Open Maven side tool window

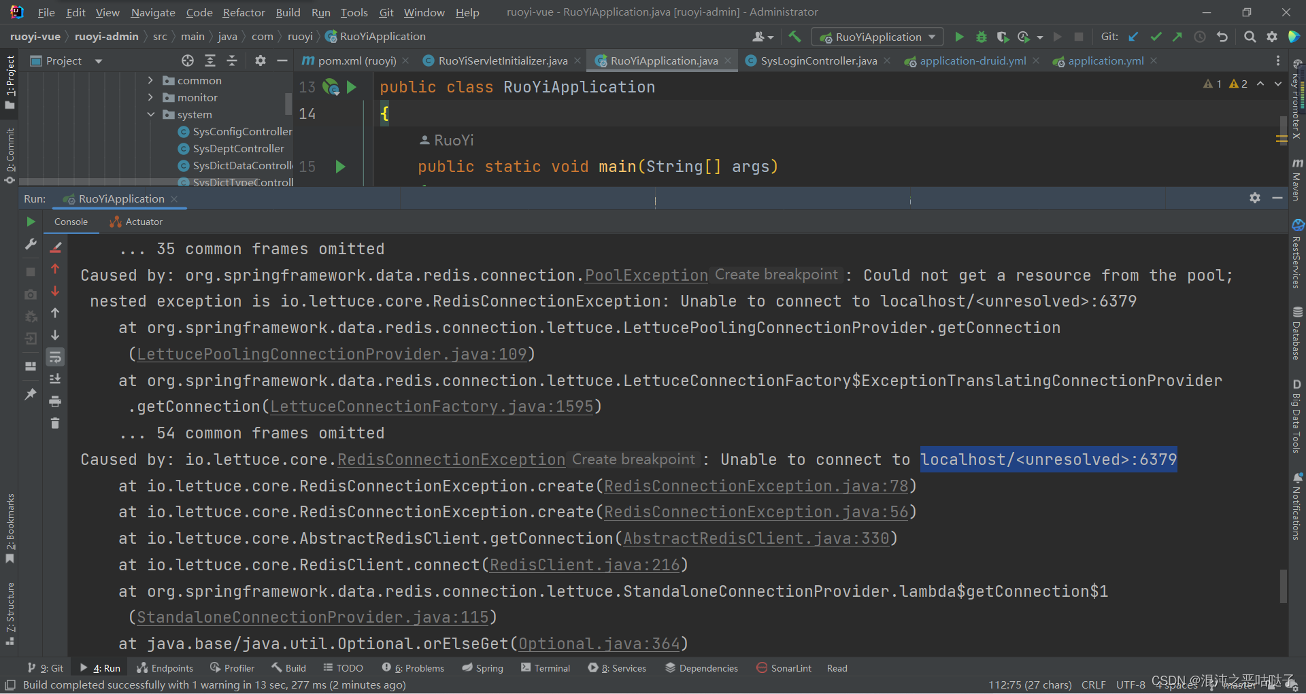pos(1297,179)
